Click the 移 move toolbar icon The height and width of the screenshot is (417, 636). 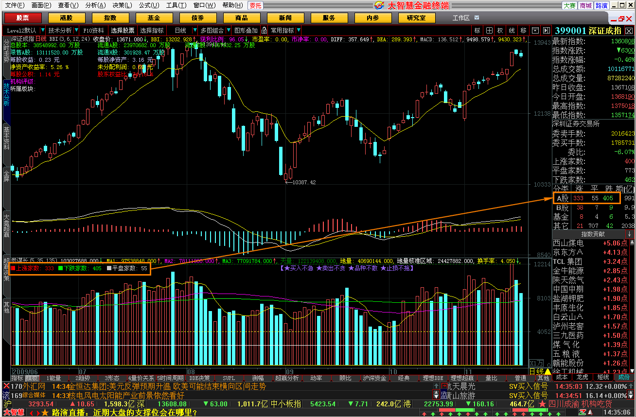tap(523, 30)
